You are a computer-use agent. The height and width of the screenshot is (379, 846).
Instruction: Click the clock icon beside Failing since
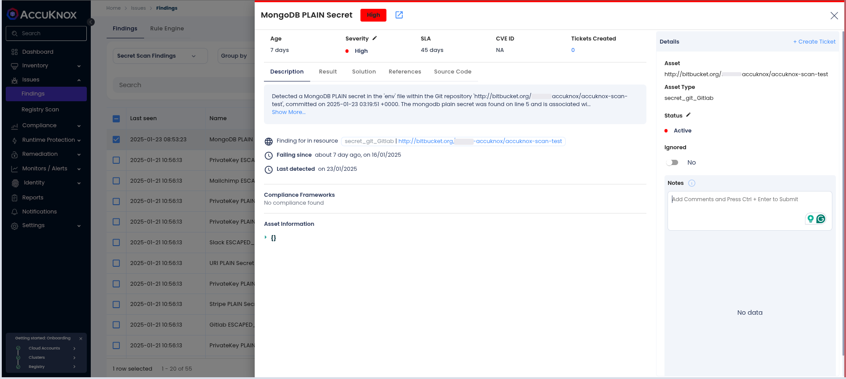tap(269, 155)
